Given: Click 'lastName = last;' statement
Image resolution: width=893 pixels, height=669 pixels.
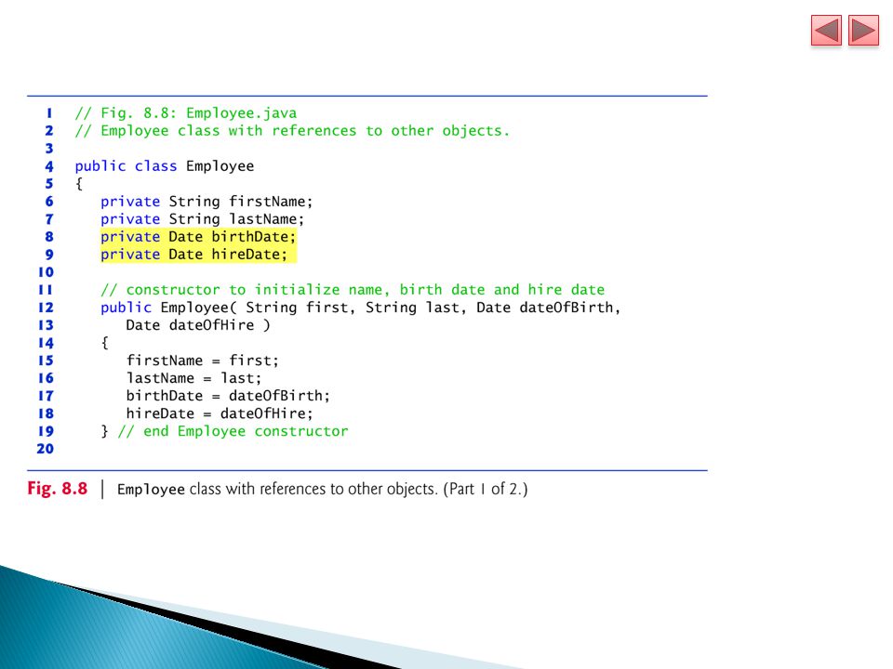Looking at the screenshot, I should 193,378.
